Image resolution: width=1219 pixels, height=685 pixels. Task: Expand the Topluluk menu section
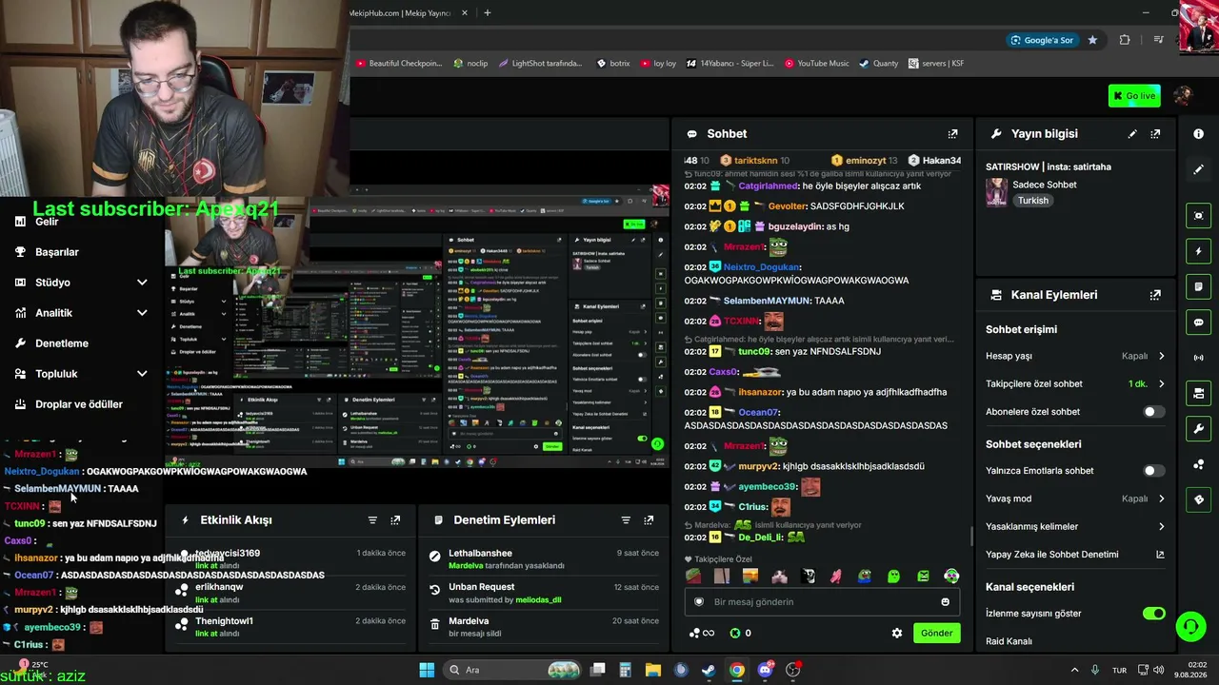[80, 374]
